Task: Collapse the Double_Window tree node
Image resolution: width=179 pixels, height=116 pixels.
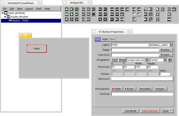Action: tap(5, 17)
